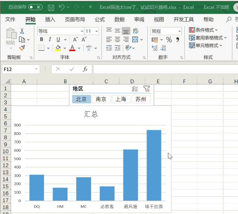The height and width of the screenshot is (214, 238).
Task: Open the fill color dropdown arrow
Action: pyautogui.click(x=65, y=48)
